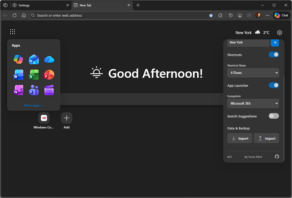Select the Excel icon
This screenshot has width=292, height=198.
pyautogui.click(x=33, y=74)
